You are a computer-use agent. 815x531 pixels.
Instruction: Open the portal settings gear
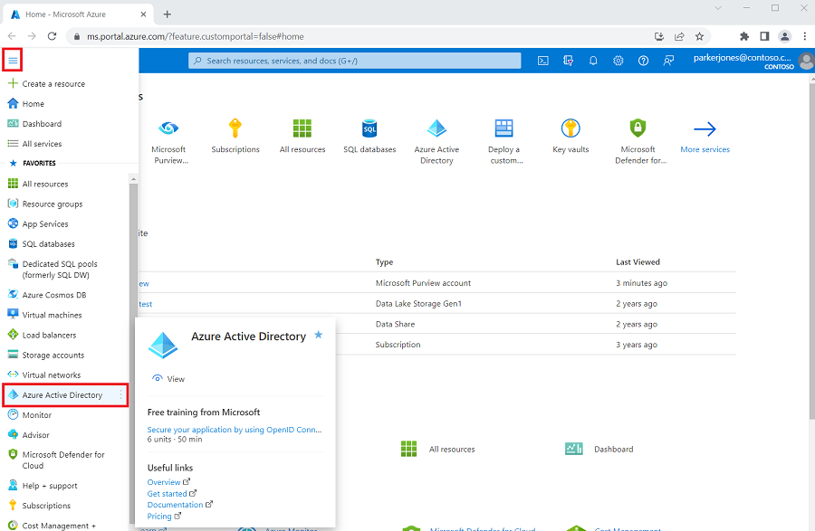618,61
